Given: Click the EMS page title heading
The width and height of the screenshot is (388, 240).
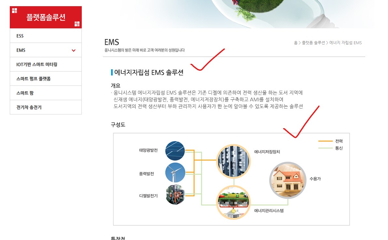Looking at the screenshot, I should [x=111, y=42].
